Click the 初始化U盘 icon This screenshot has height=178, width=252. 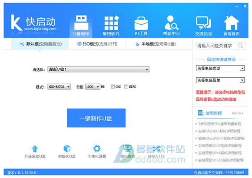pos(67,148)
